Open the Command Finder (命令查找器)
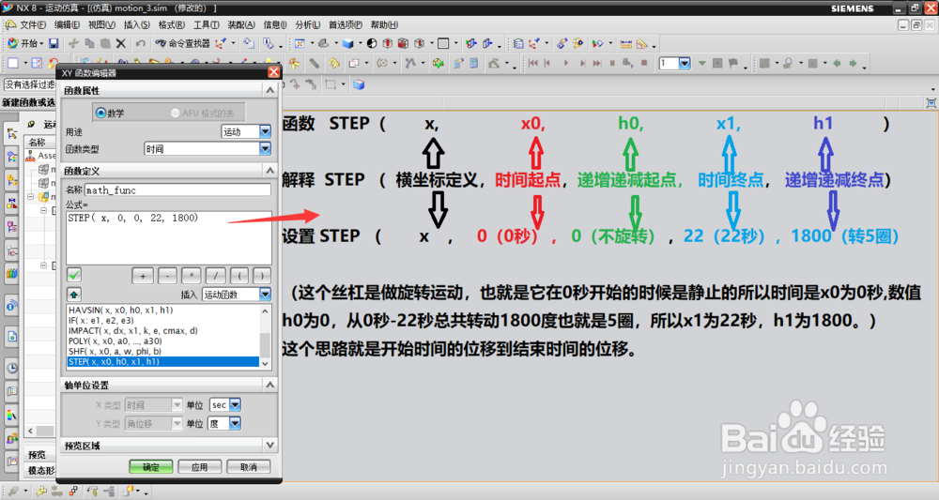Screen dimensions: 939x500 [183, 43]
